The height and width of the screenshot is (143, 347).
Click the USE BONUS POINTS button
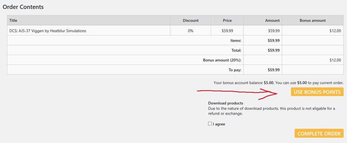click(x=317, y=92)
